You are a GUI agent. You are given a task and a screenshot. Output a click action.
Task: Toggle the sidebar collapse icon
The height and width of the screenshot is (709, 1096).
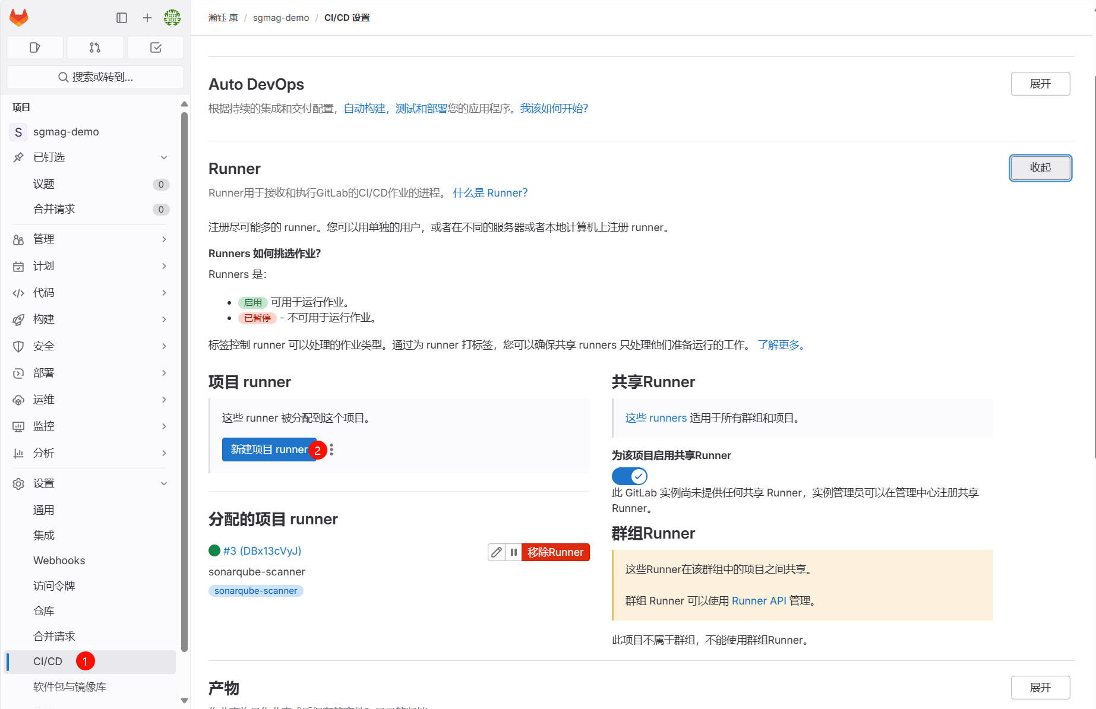click(x=122, y=18)
